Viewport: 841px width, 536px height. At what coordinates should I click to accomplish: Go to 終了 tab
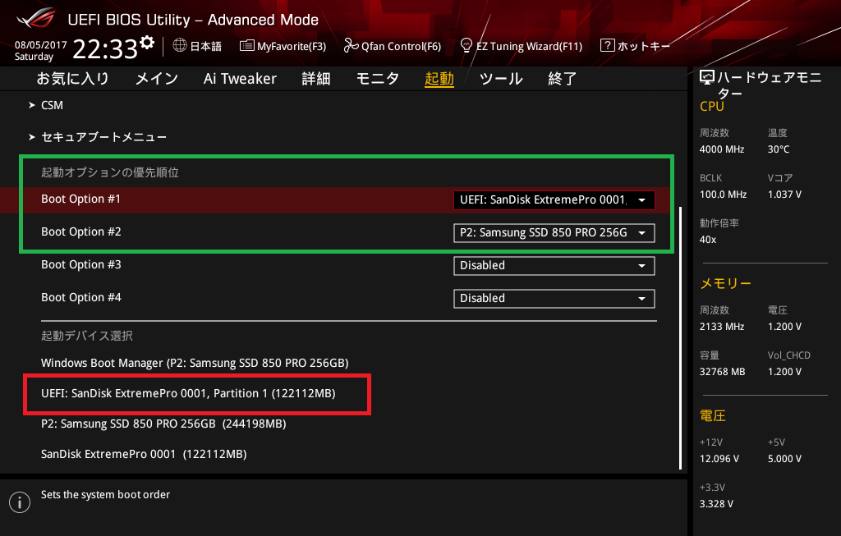(562, 79)
